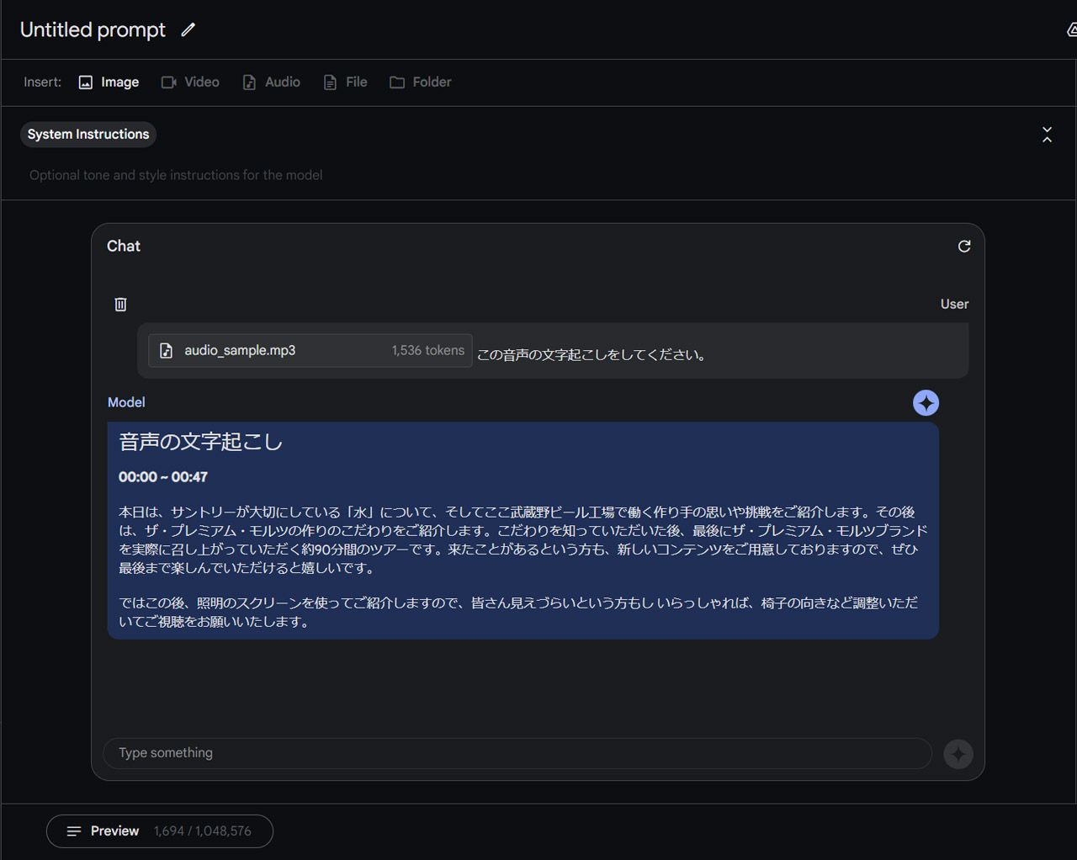Viewport: 1077px width, 860px height.
Task: Click the Chat panel heading
Action: 124,246
